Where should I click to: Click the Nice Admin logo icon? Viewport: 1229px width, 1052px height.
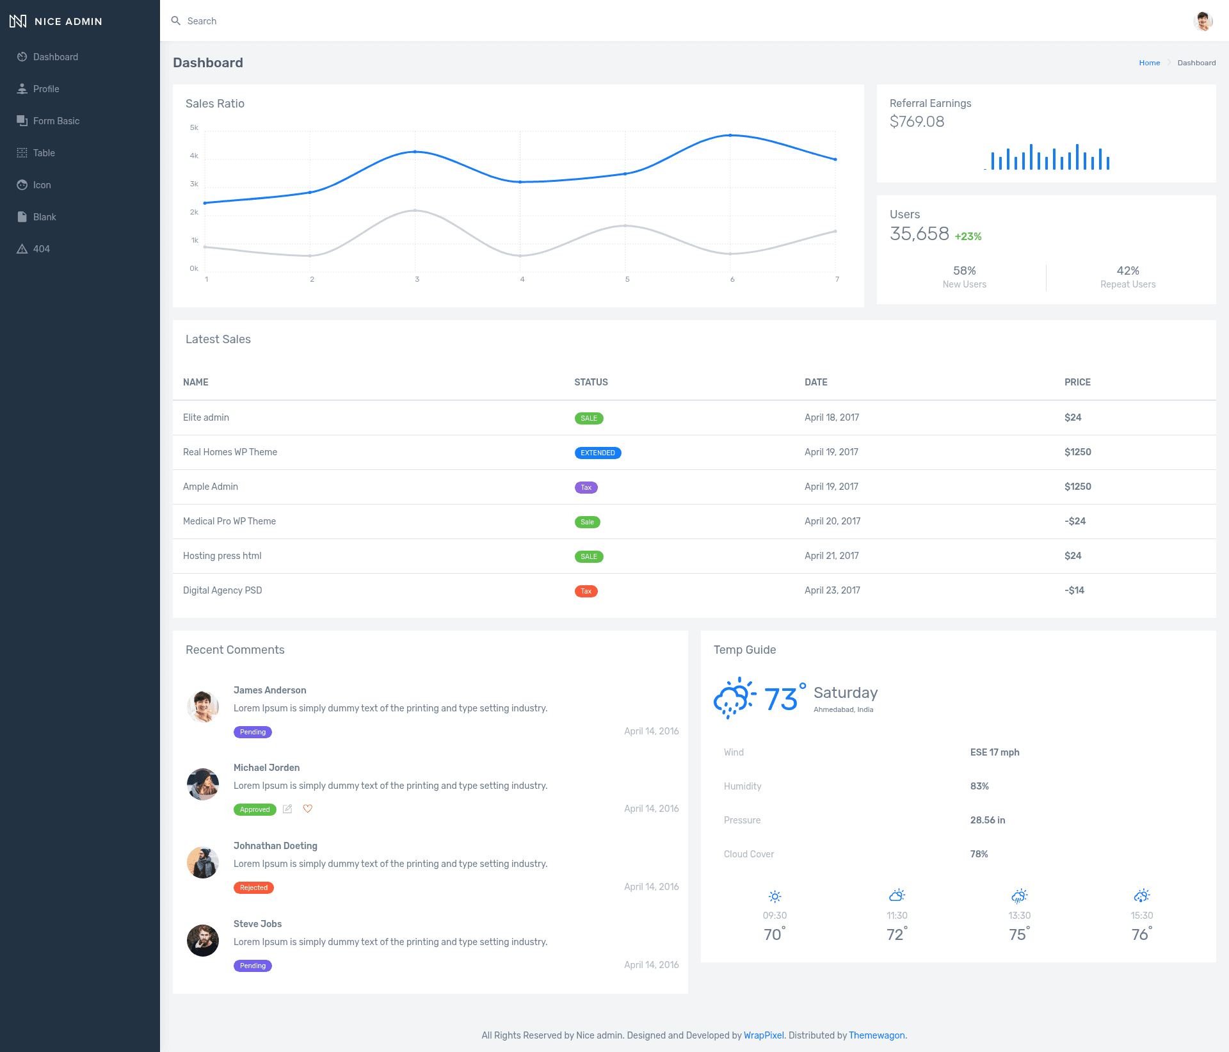point(18,21)
